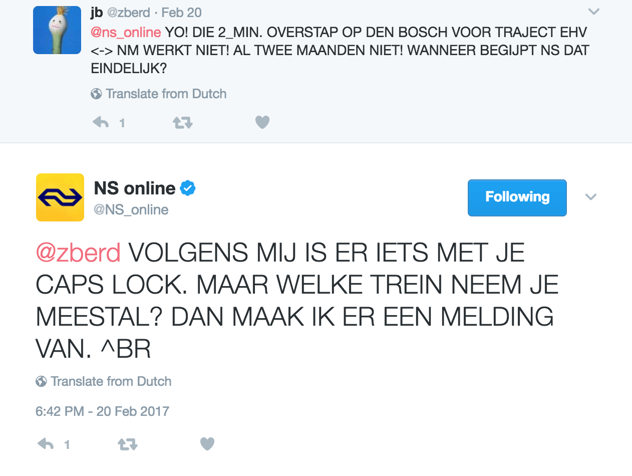This screenshot has width=632, height=476.
Task: Click the @zberd mention in NS reply
Action: [x=78, y=253]
